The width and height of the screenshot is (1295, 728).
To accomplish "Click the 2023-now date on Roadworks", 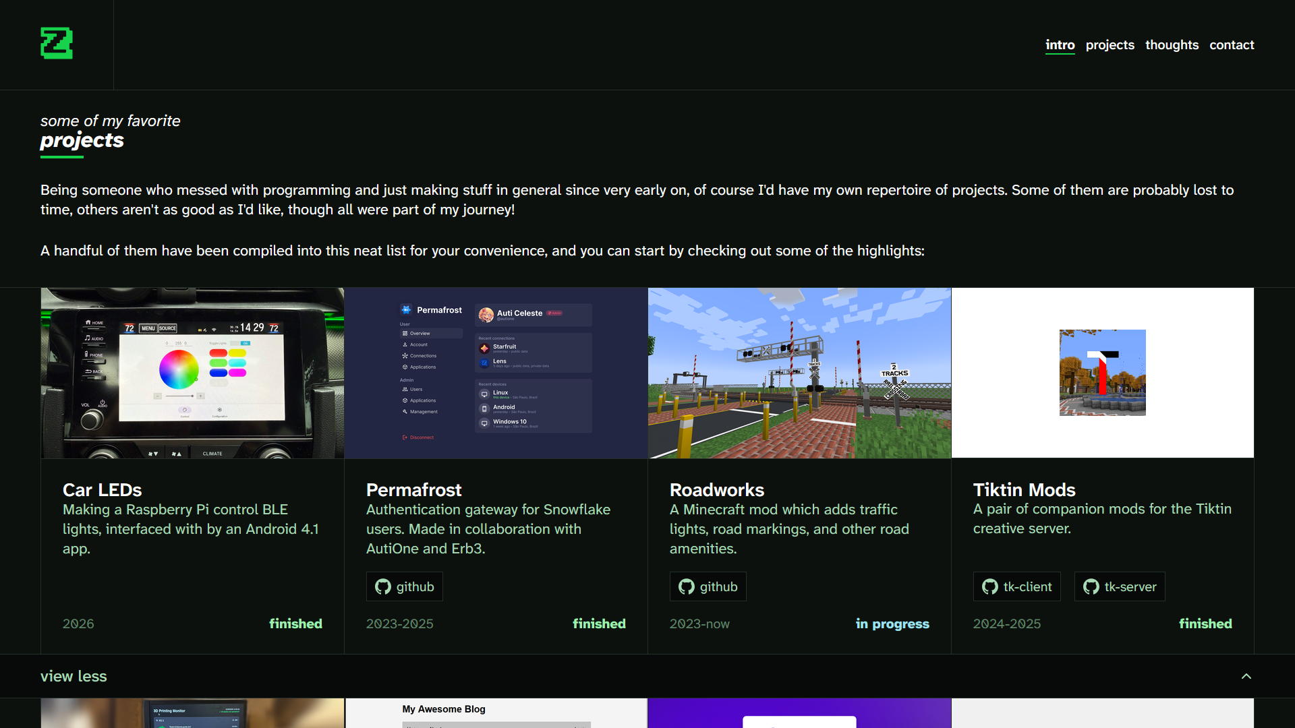I will (x=699, y=624).
